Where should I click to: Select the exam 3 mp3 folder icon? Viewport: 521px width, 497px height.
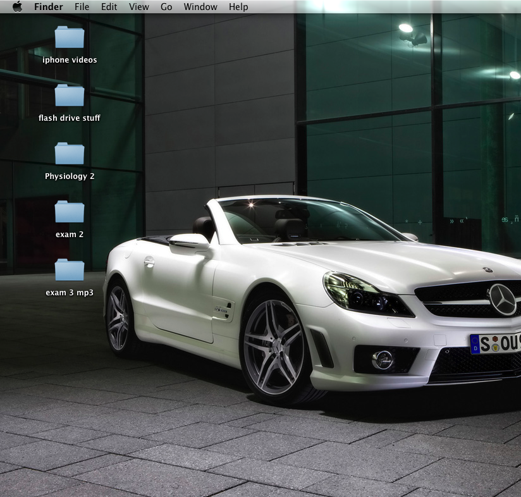point(70,270)
